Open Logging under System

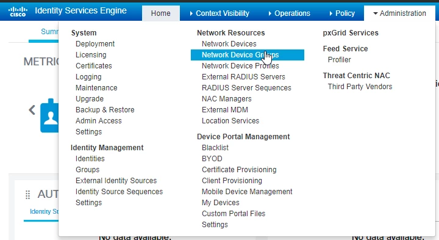tap(88, 77)
